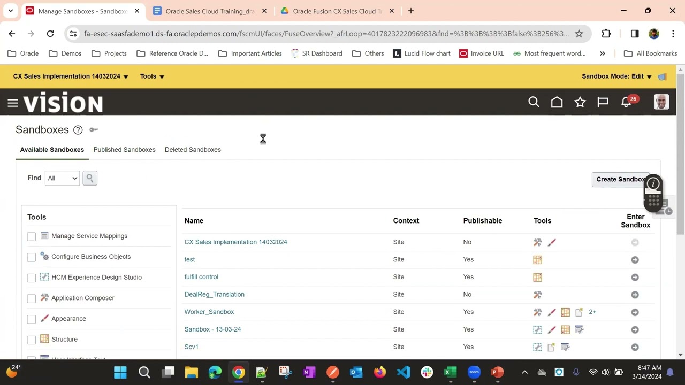This screenshot has width=685, height=385.
Task: Check the Configure Business Objects checkbox
Action: coord(32,257)
